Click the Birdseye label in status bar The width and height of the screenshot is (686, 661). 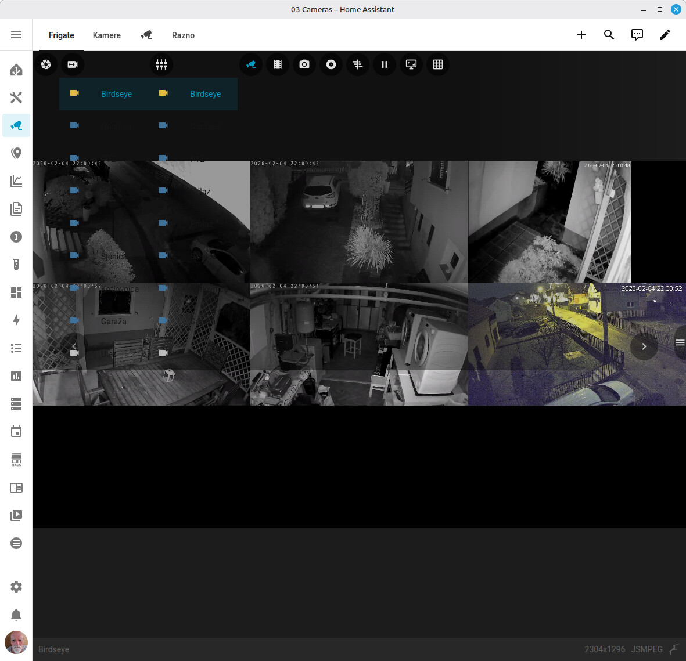point(54,649)
